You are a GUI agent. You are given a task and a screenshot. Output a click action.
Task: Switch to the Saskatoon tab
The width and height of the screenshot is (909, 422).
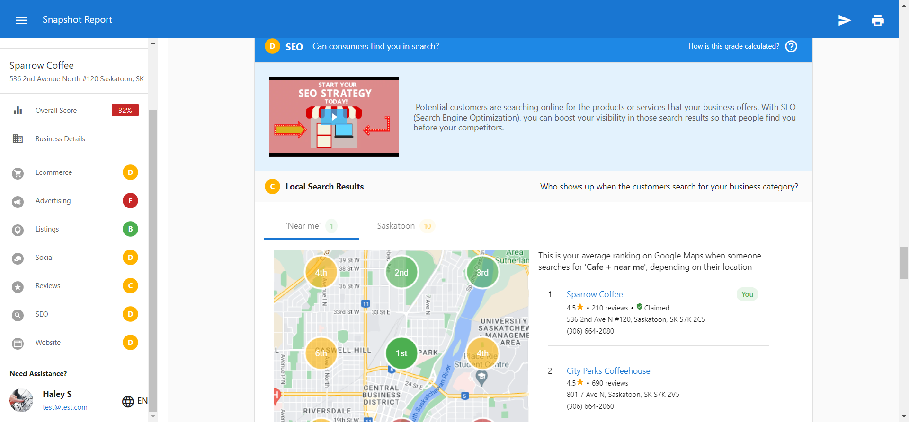click(x=406, y=226)
